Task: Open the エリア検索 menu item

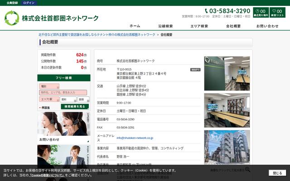Action: click(x=199, y=26)
